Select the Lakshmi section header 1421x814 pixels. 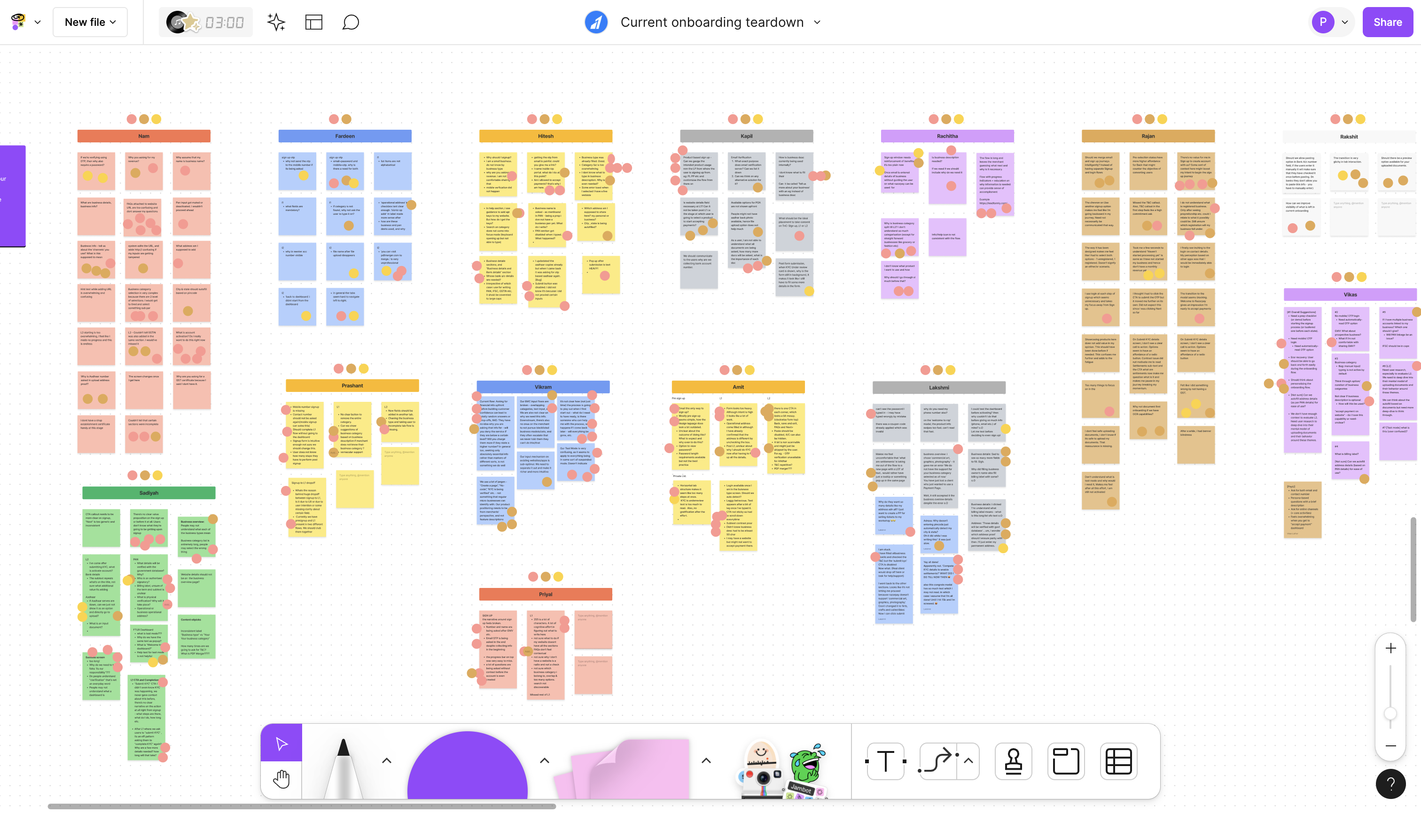(938, 387)
